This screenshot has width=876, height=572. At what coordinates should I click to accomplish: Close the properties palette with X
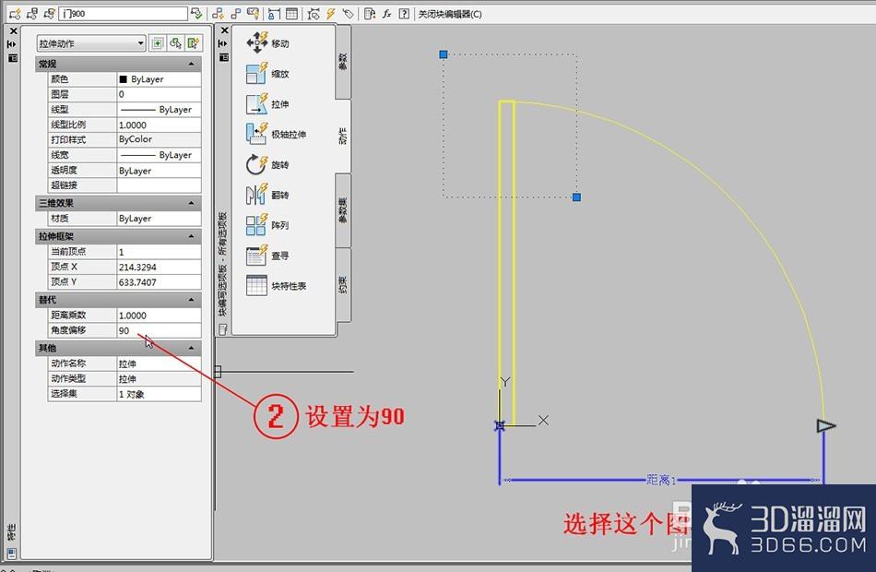(13, 30)
